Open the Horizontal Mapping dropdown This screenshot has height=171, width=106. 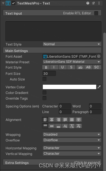tap(72, 148)
